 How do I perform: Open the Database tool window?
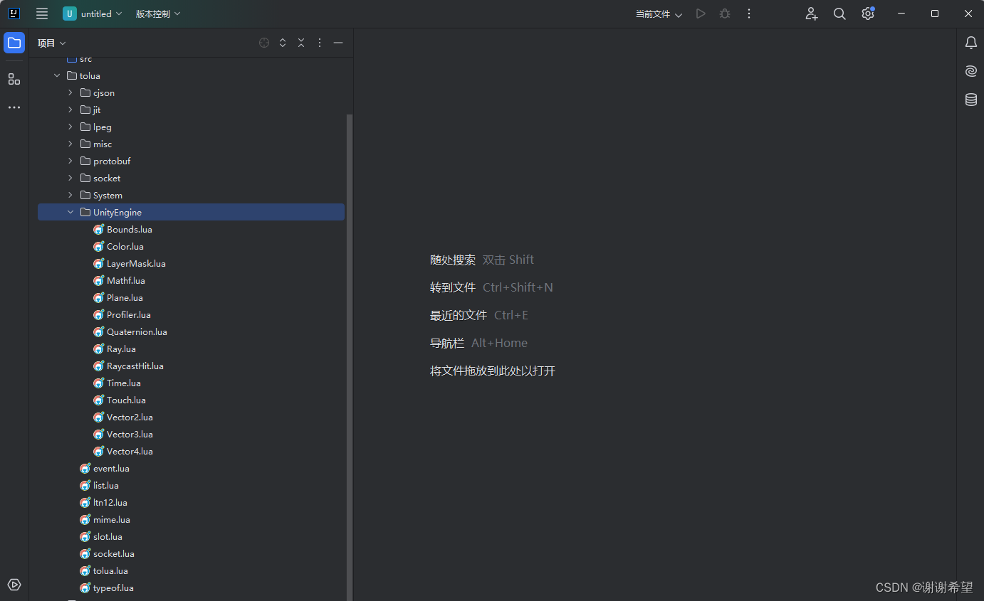pos(970,100)
